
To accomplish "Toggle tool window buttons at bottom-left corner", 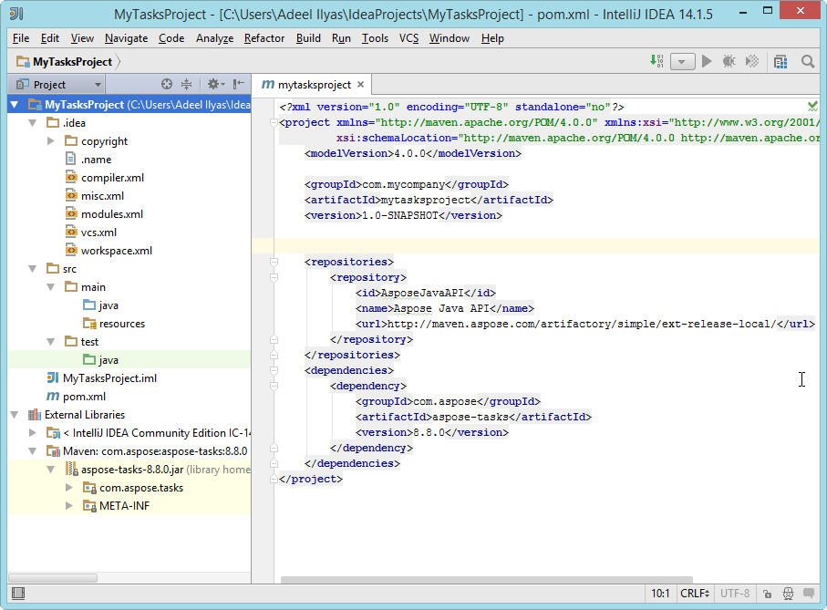I will point(18,594).
